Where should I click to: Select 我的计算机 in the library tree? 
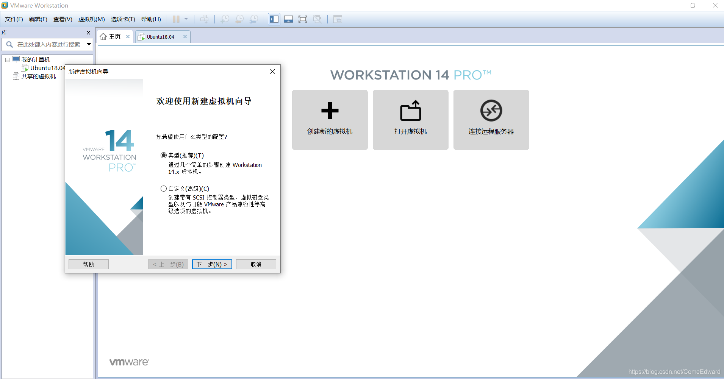click(x=36, y=60)
